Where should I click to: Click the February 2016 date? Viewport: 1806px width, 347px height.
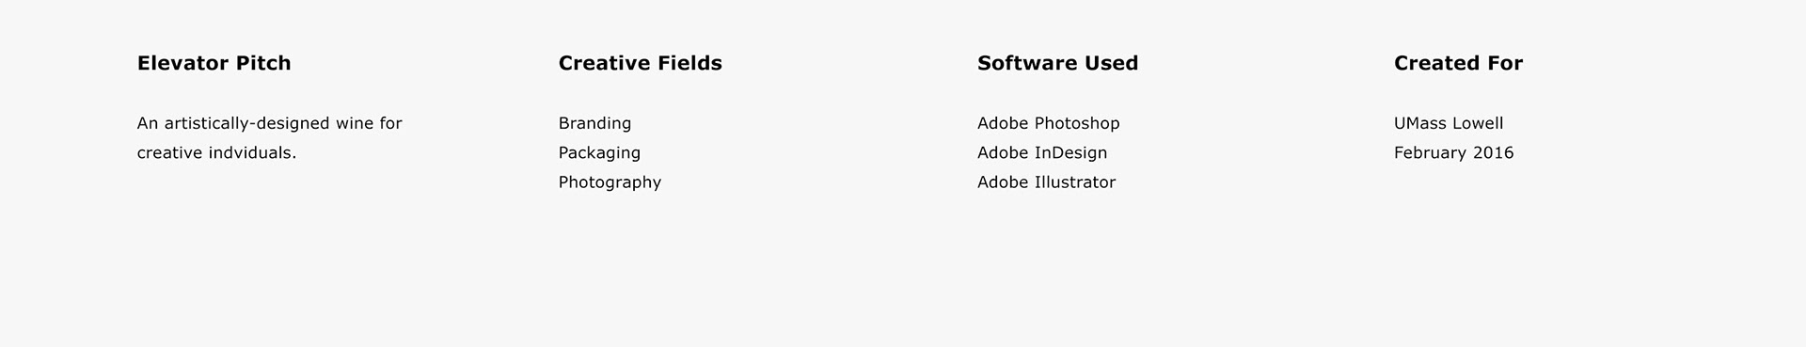pos(1453,152)
